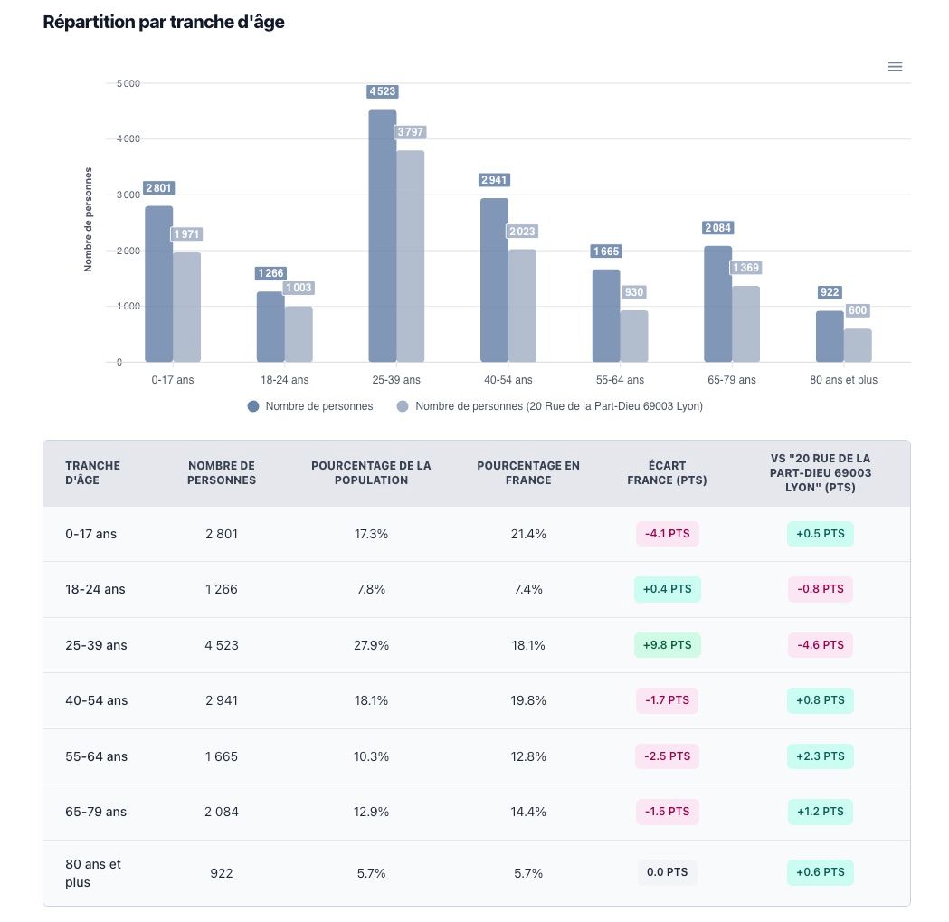Click the "Nombre de personnes" table header
The height and width of the screenshot is (922, 949).
coord(222,472)
